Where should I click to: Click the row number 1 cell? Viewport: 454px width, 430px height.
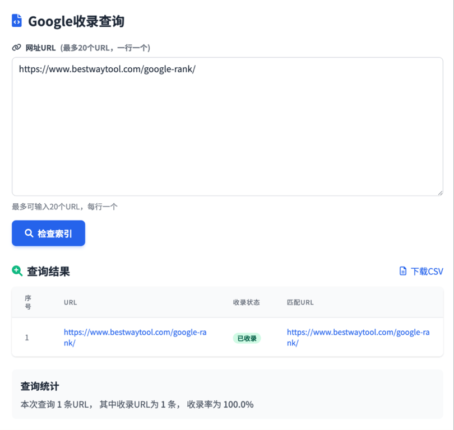pos(27,338)
